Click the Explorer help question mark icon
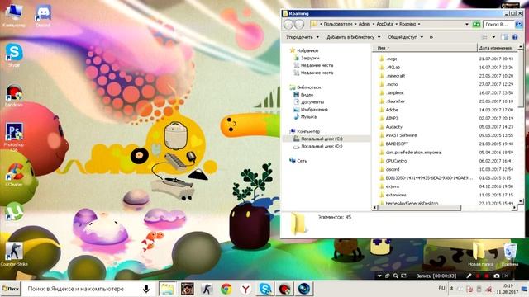This screenshot has width=529, height=297. coord(515,37)
